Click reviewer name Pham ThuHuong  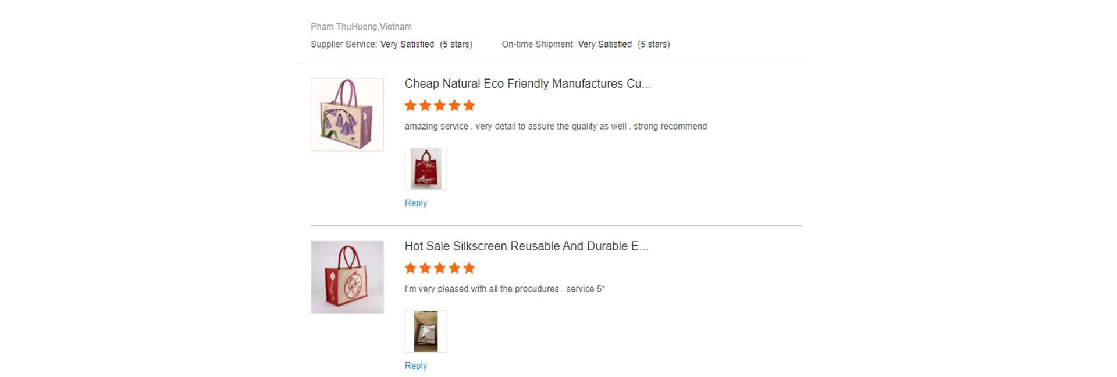(x=344, y=27)
